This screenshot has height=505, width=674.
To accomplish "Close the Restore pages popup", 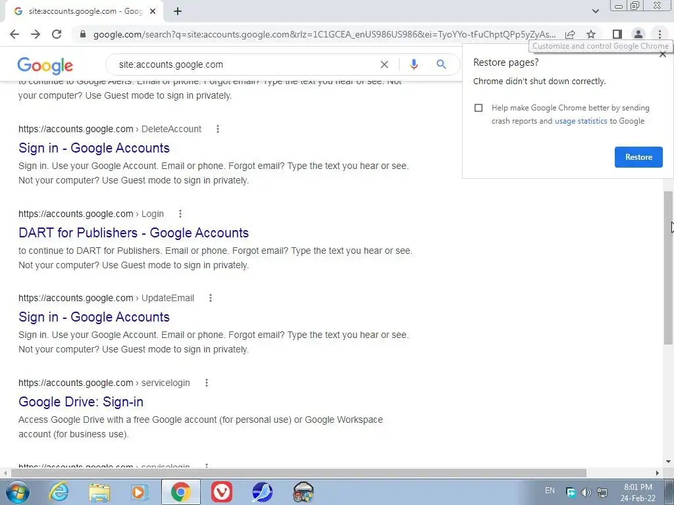I will pyautogui.click(x=663, y=55).
